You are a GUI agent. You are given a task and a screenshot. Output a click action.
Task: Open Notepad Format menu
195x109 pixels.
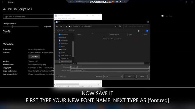click(64, 18)
